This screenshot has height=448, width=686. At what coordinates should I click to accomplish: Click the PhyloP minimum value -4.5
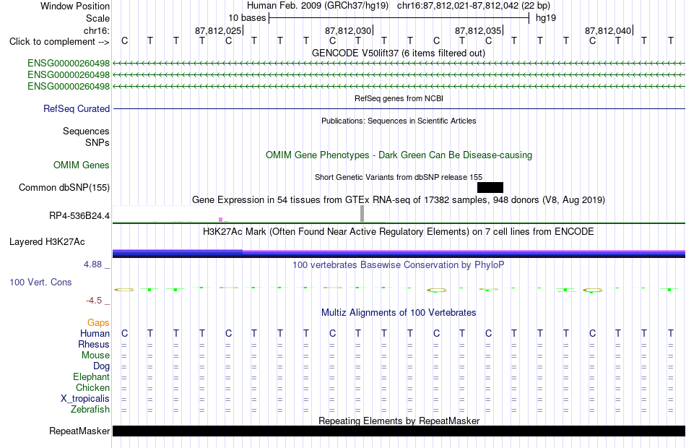coord(94,301)
